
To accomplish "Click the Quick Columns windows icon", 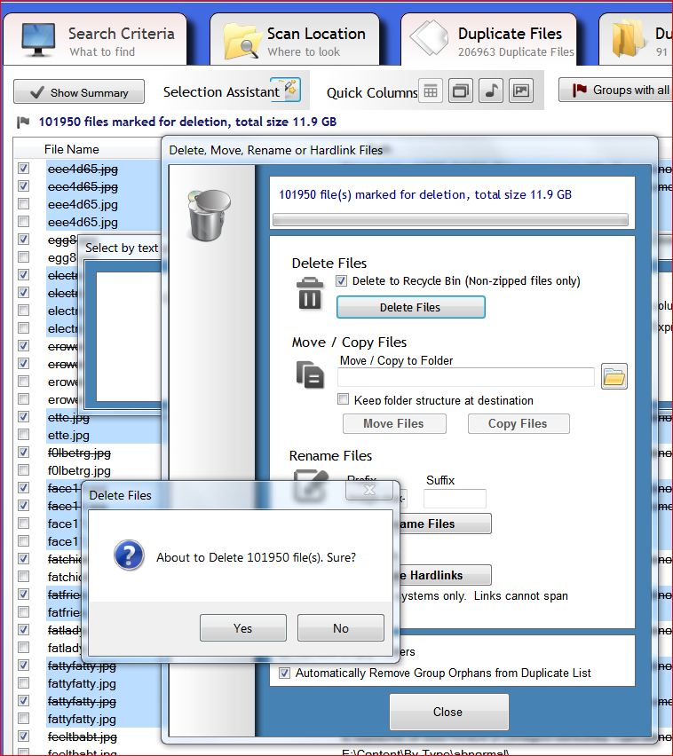I will pos(460,91).
